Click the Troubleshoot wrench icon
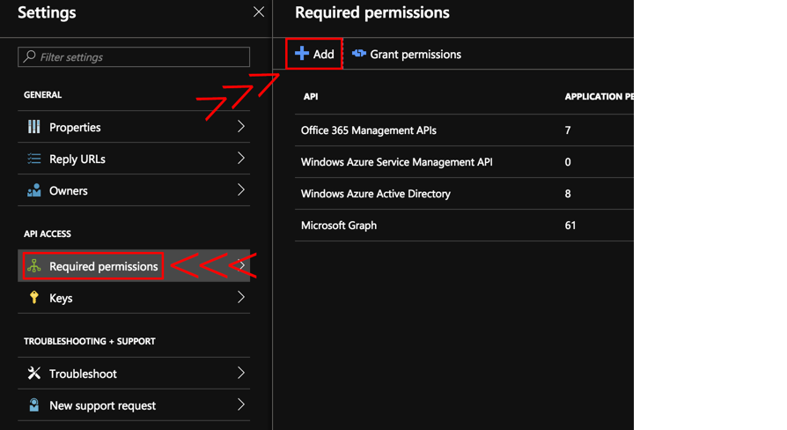This screenshot has width=787, height=430. tap(34, 373)
